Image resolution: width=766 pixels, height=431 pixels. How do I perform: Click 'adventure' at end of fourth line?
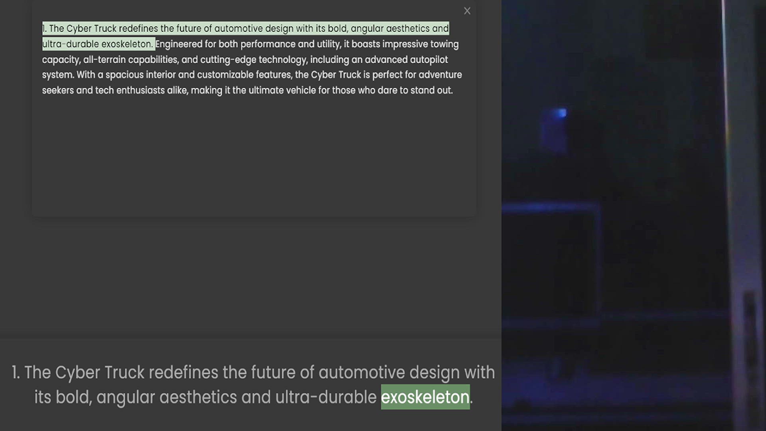[x=440, y=75]
